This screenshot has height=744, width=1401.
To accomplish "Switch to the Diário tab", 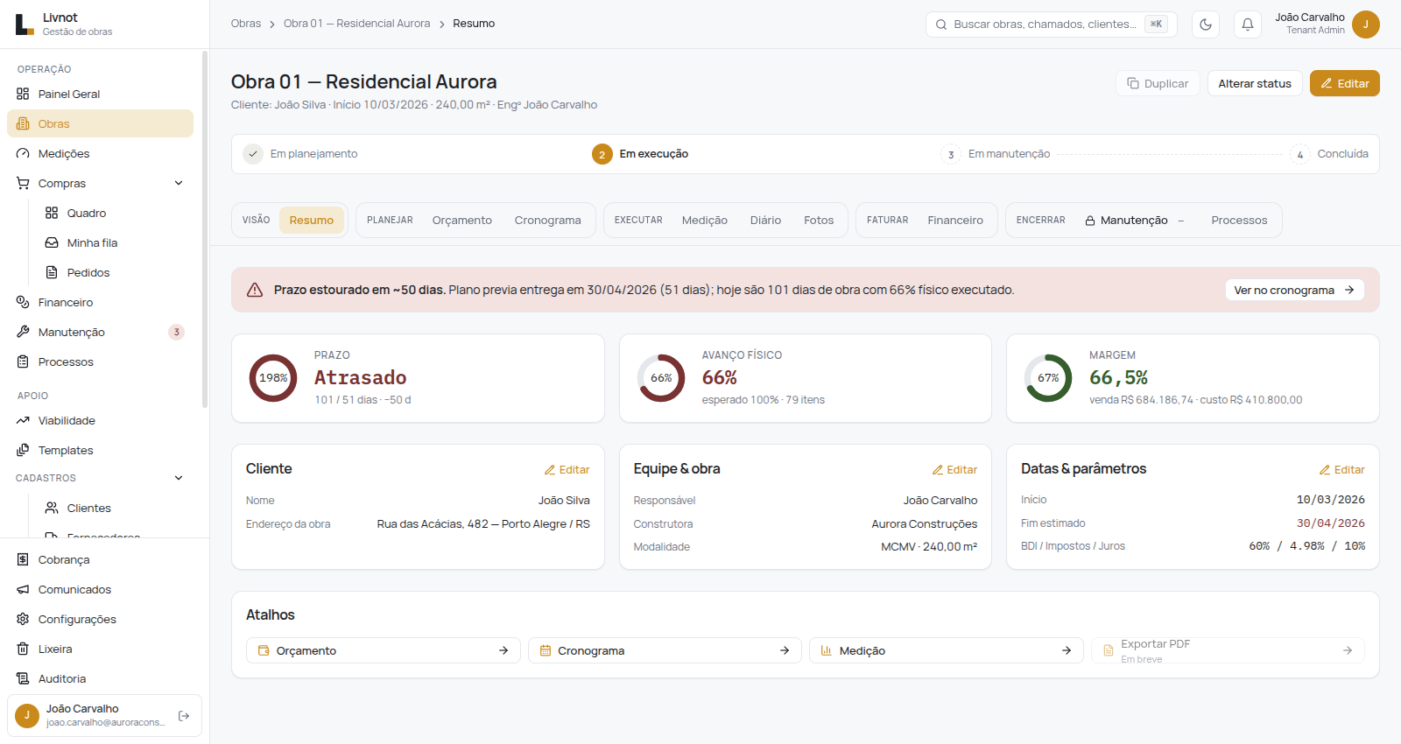I will (765, 220).
